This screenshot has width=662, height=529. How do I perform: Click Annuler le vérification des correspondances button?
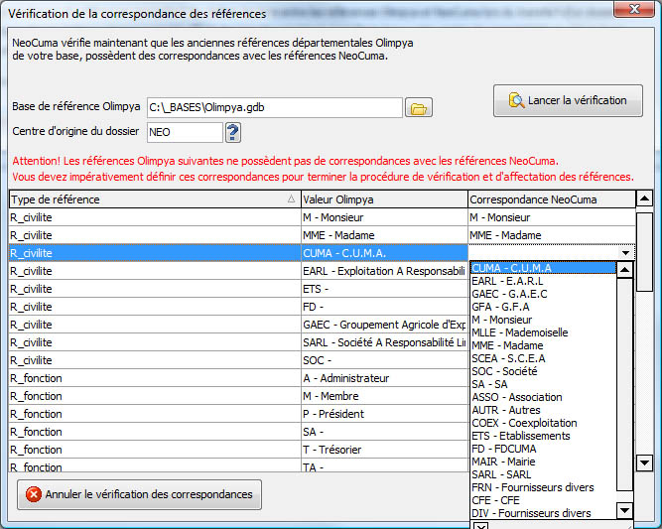click(x=139, y=494)
